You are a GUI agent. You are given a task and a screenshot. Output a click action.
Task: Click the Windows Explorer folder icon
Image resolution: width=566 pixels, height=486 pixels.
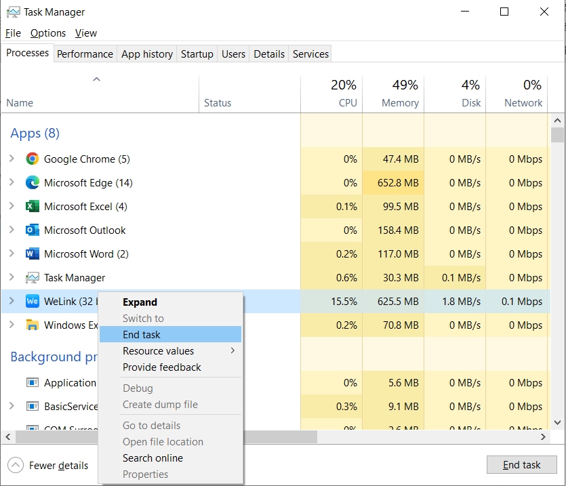32,325
